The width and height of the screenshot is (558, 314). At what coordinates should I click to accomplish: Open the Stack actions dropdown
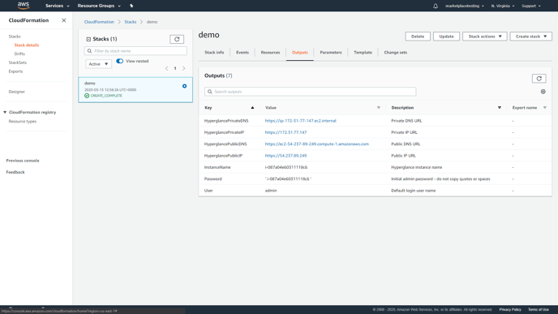coord(485,37)
